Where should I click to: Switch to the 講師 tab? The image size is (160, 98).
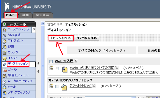(25, 15)
